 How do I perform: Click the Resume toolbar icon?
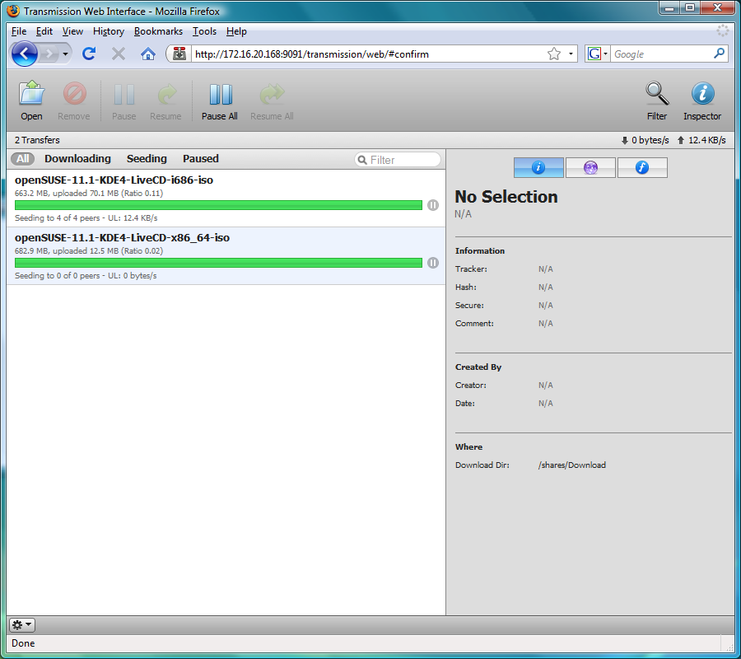tap(165, 100)
